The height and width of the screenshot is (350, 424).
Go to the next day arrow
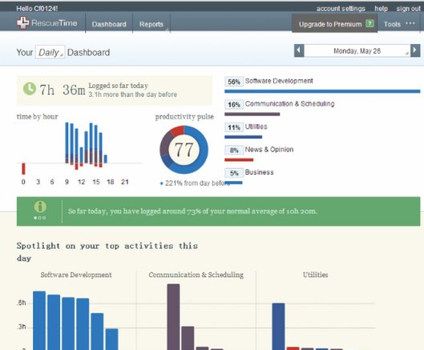click(x=415, y=50)
